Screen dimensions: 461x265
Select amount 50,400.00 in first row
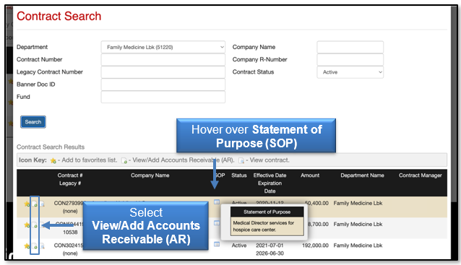click(316, 203)
